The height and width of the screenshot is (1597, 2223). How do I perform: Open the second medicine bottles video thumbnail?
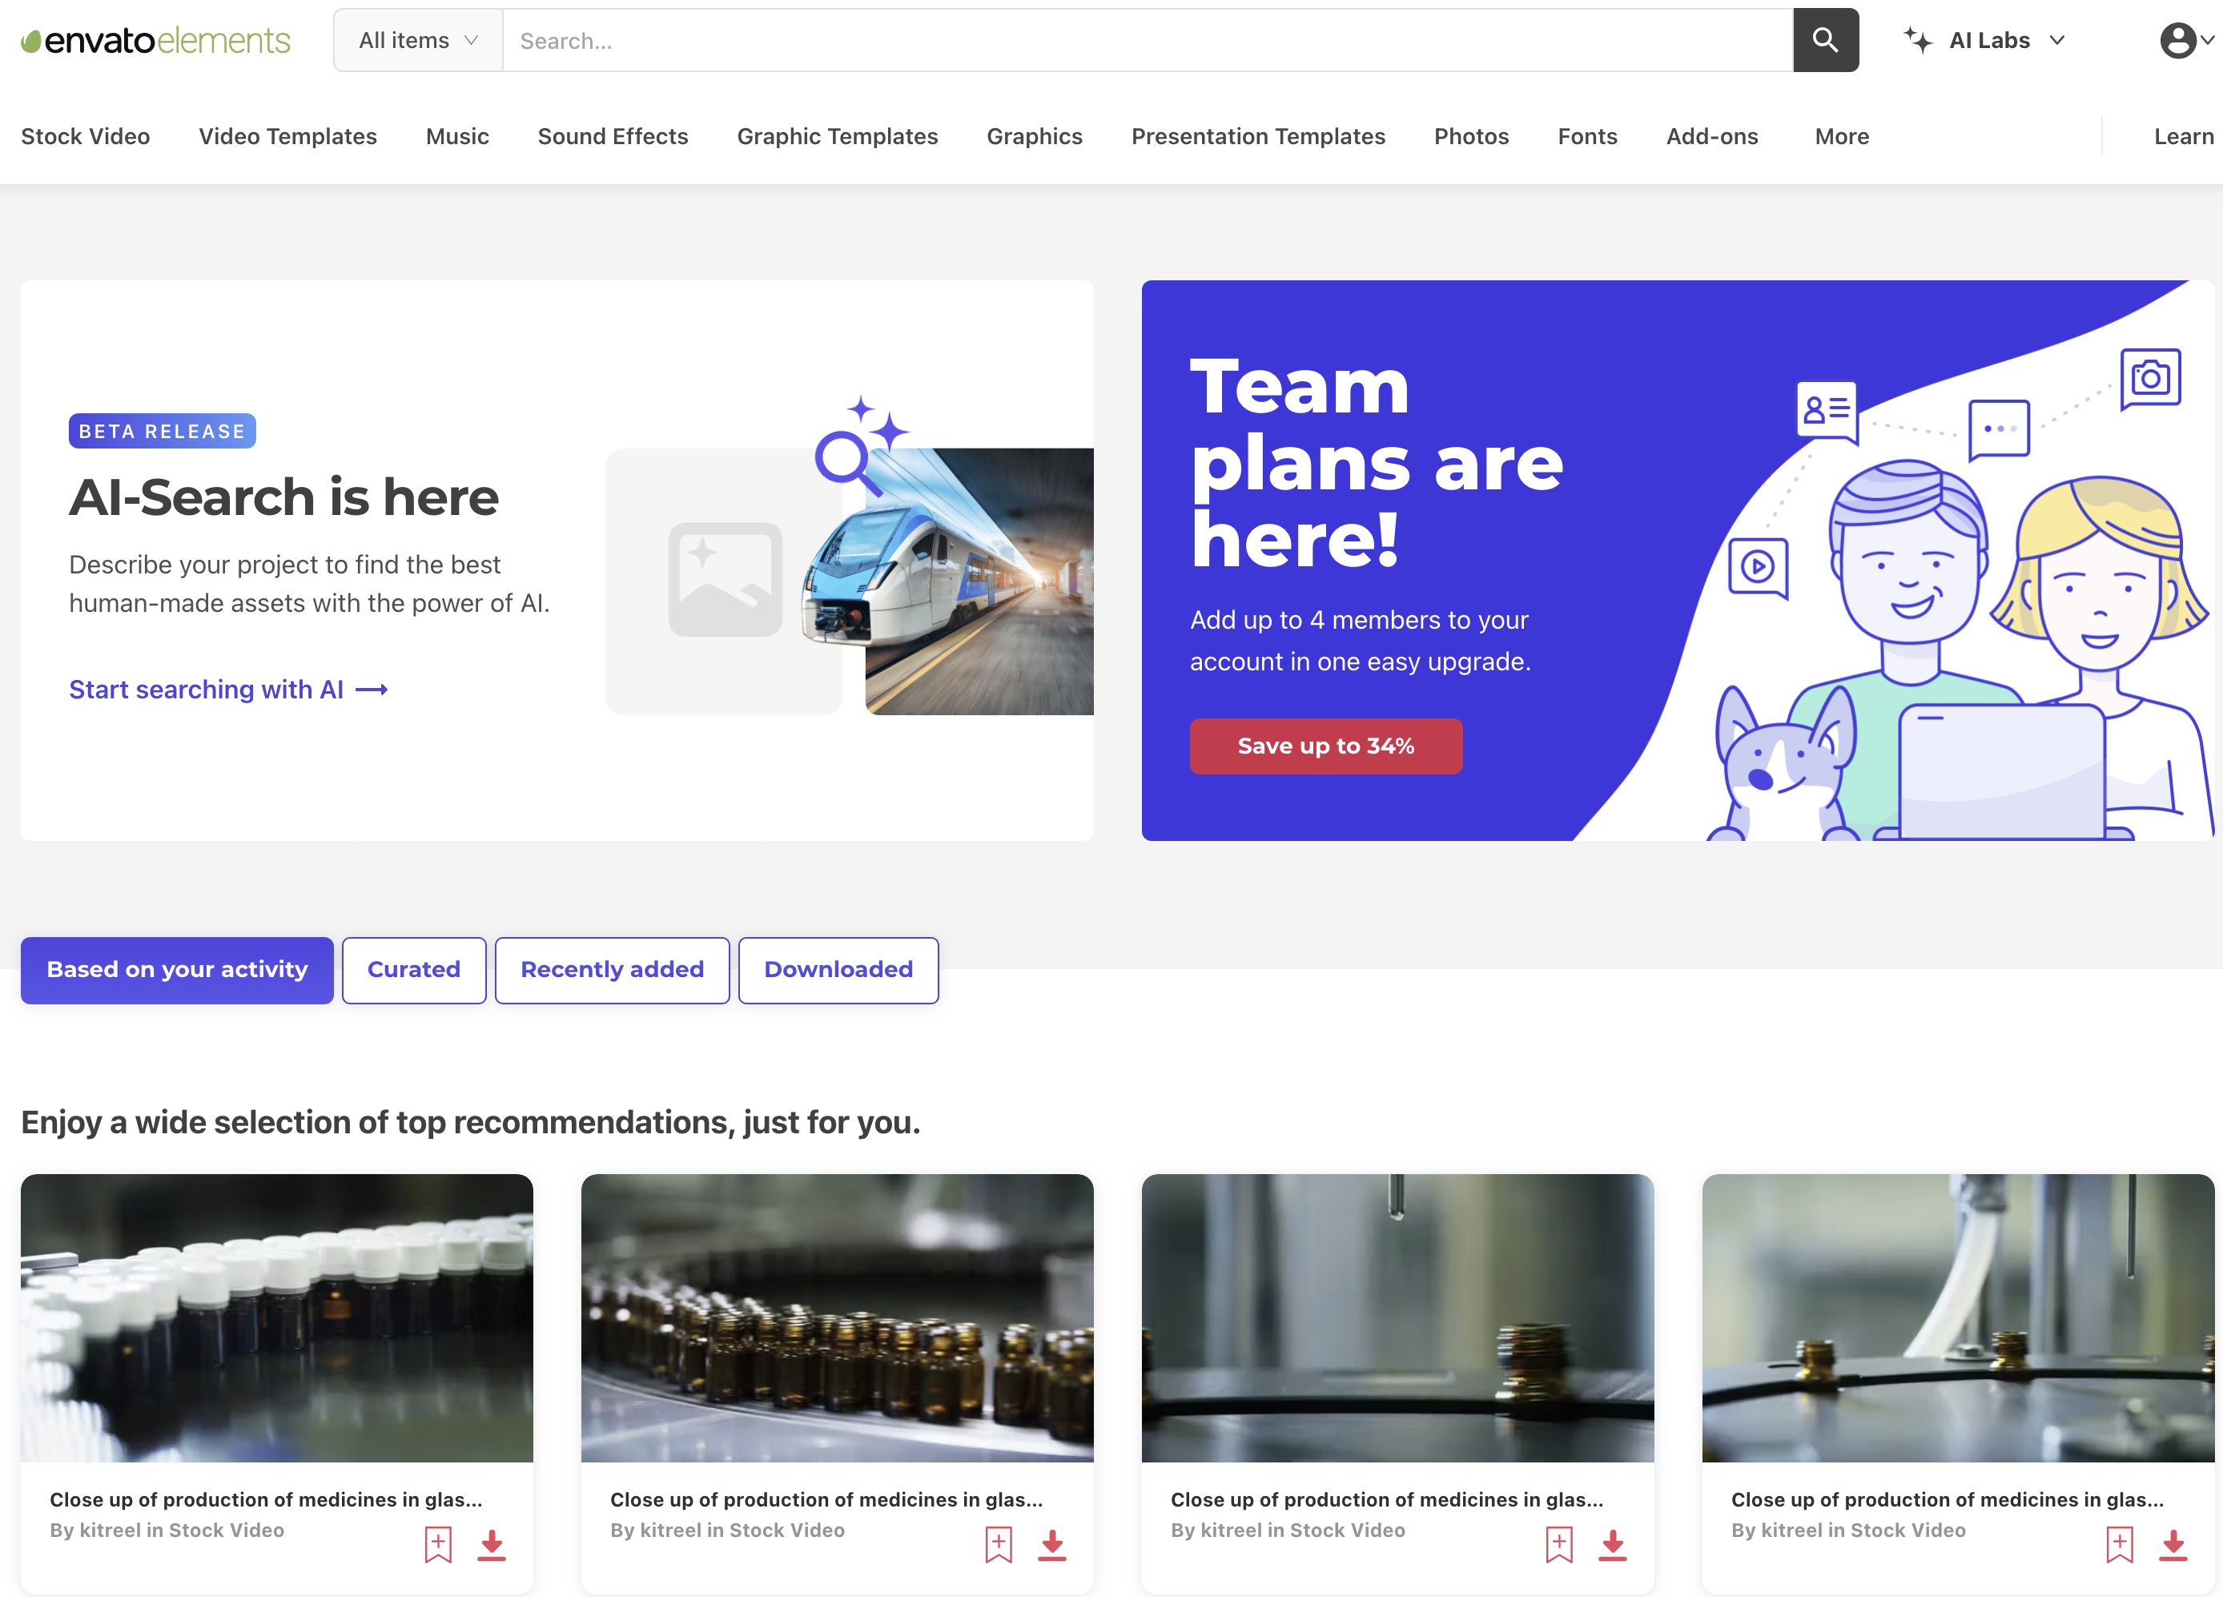(x=837, y=1317)
